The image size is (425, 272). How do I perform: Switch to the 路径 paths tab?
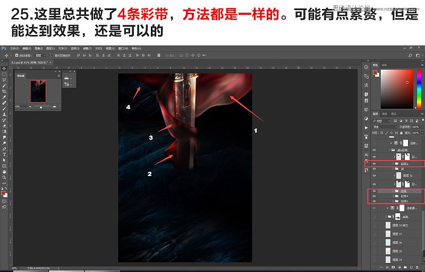pos(394,113)
